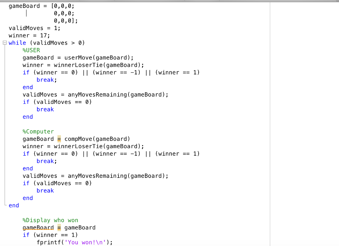Screen dimensions: 339x246
Task: Click the highlighted warning on gameBoard = gameBoard line
Action: (59, 227)
